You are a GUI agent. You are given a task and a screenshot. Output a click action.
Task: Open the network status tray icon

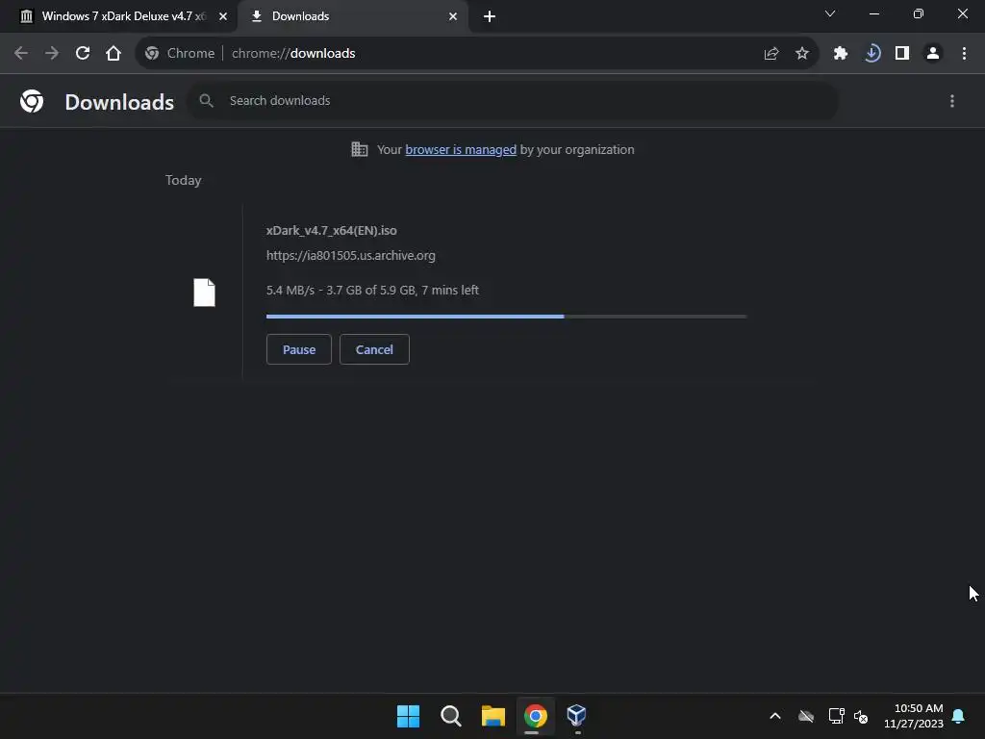(836, 716)
